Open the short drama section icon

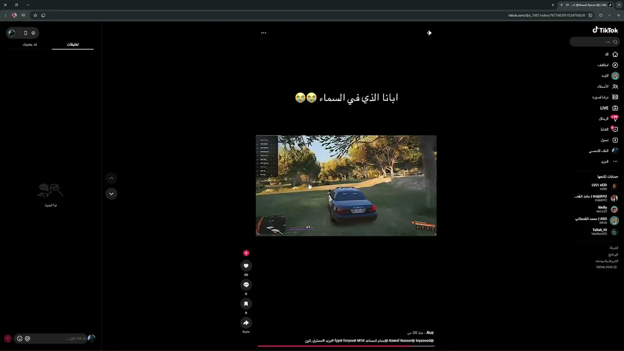click(x=615, y=97)
